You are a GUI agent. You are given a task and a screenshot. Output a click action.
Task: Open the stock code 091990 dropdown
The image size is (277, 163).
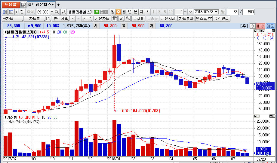coord(51,12)
